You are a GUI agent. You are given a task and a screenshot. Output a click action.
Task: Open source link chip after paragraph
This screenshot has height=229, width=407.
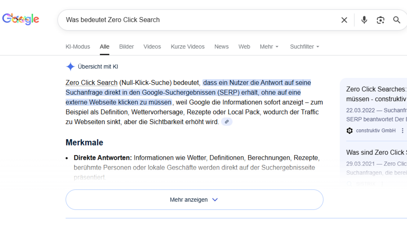[227, 122]
